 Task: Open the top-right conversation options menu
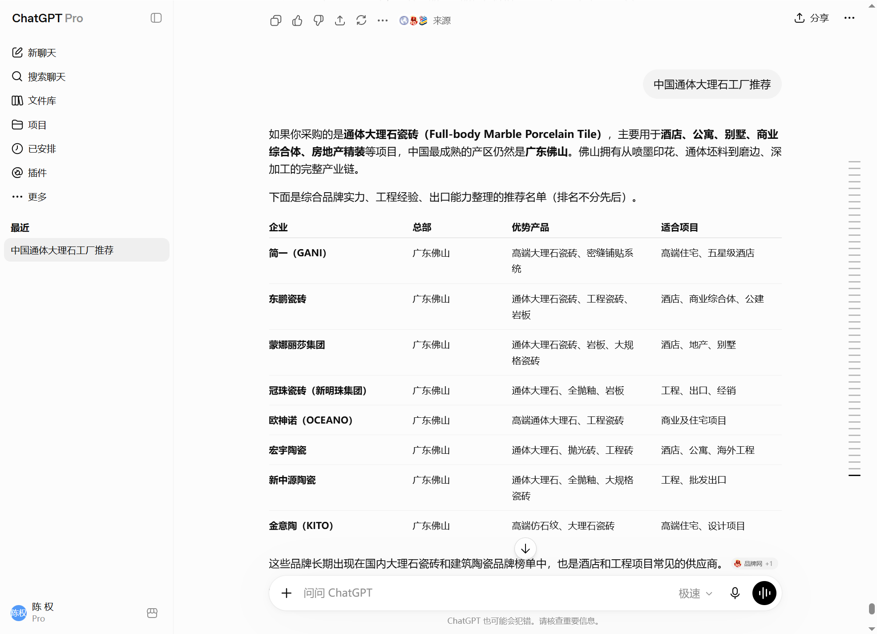849,18
